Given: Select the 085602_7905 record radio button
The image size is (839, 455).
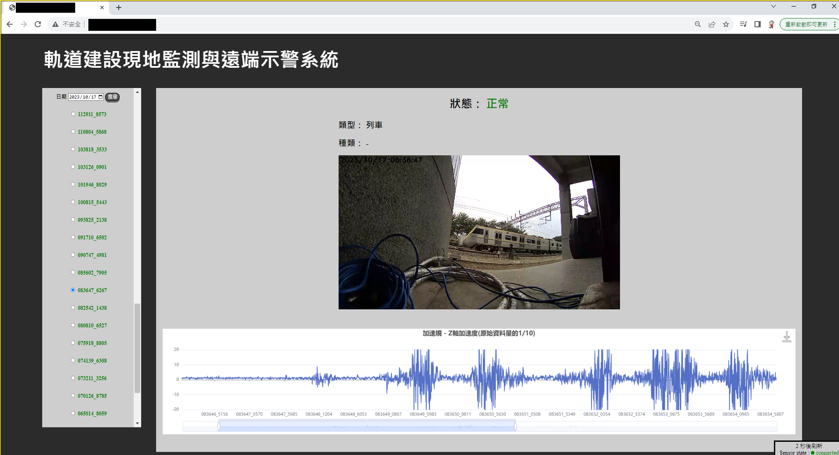Looking at the screenshot, I should (x=73, y=272).
